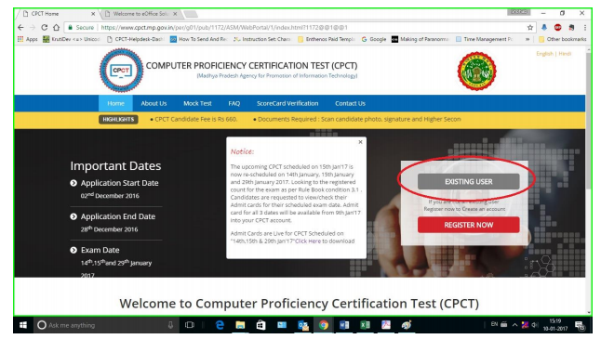601x339 pixels.
Task: Click the browser back arrow
Action: tap(20, 28)
